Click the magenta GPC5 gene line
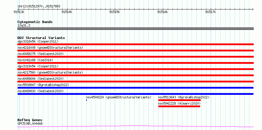Viewport: 262px width, 130px height. [135, 126]
